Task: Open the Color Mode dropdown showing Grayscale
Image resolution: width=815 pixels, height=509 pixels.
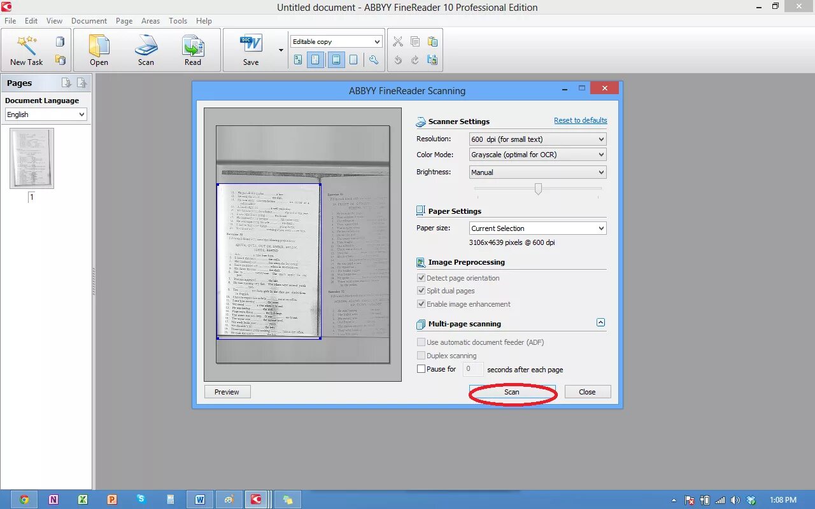Action: point(537,155)
